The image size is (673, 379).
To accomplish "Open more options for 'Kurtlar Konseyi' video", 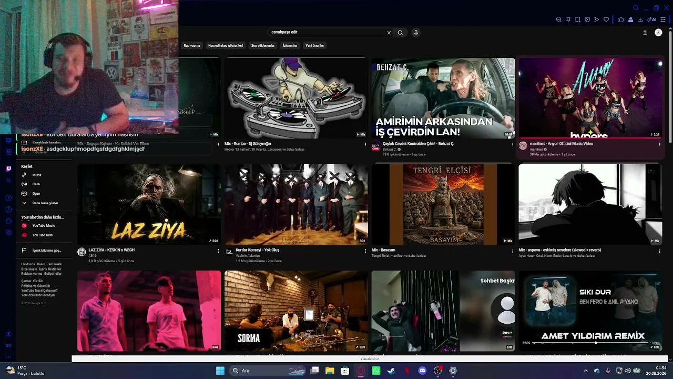I will click(365, 251).
